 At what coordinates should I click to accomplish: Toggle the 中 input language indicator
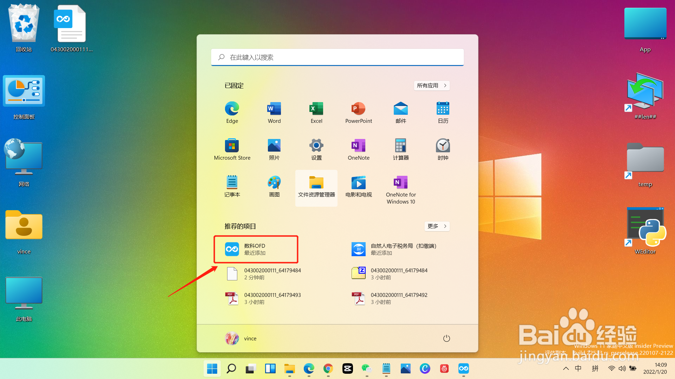(578, 368)
